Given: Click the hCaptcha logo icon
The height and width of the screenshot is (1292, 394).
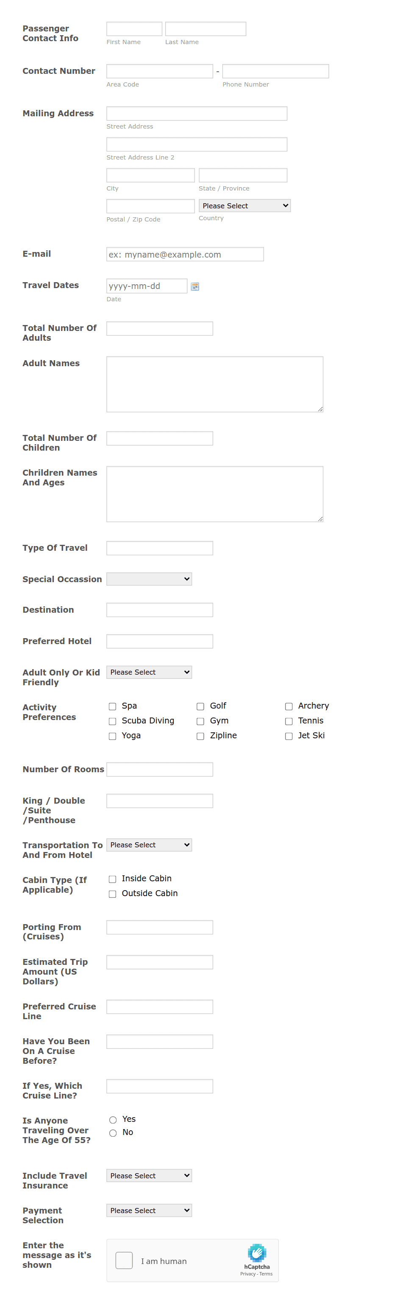Looking at the screenshot, I should (x=257, y=1253).
